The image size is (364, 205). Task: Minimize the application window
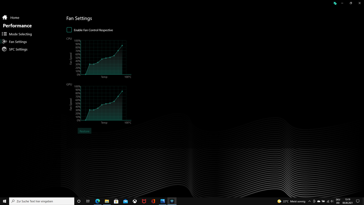point(342,3)
